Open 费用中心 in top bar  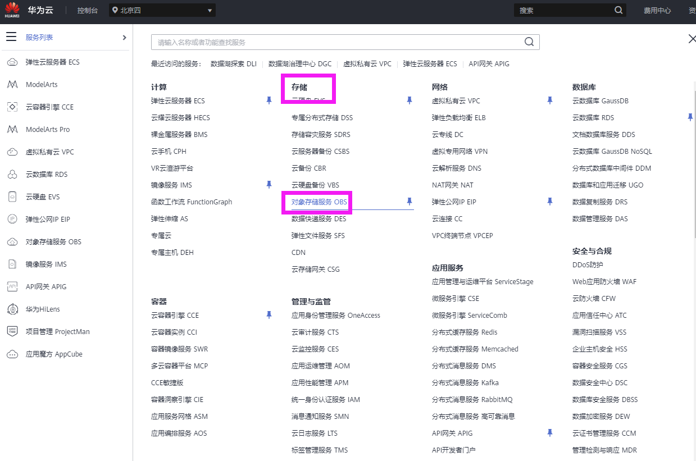click(x=657, y=10)
